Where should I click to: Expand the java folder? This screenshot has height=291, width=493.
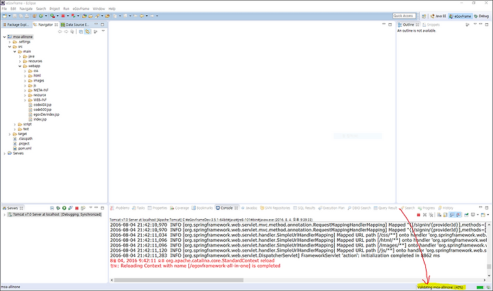pos(20,56)
